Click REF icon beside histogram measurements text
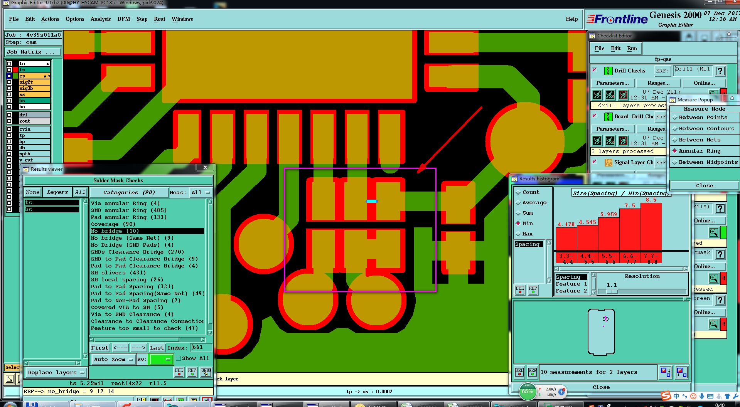 point(533,372)
